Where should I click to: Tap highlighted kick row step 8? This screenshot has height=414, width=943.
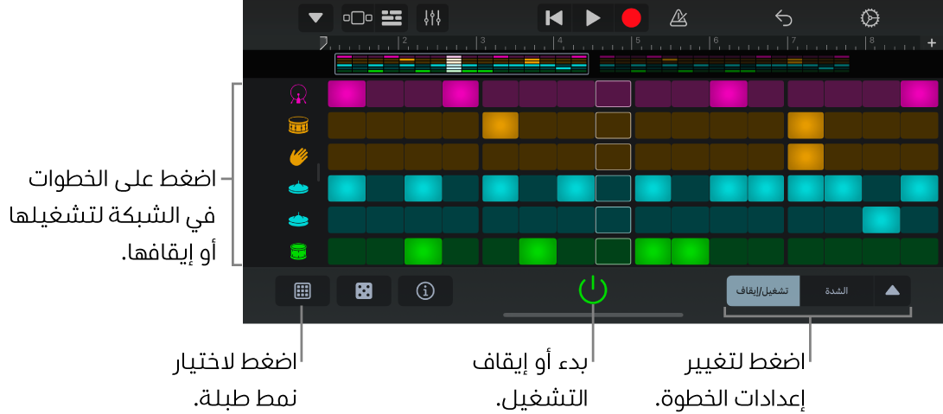[614, 94]
